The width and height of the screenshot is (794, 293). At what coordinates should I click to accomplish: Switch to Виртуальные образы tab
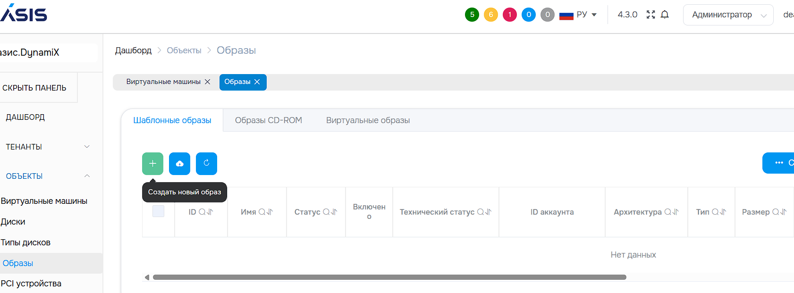pyautogui.click(x=368, y=120)
